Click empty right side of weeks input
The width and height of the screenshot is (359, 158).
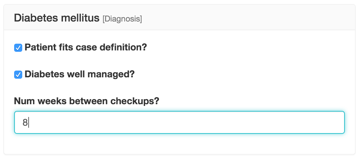pos(269,122)
